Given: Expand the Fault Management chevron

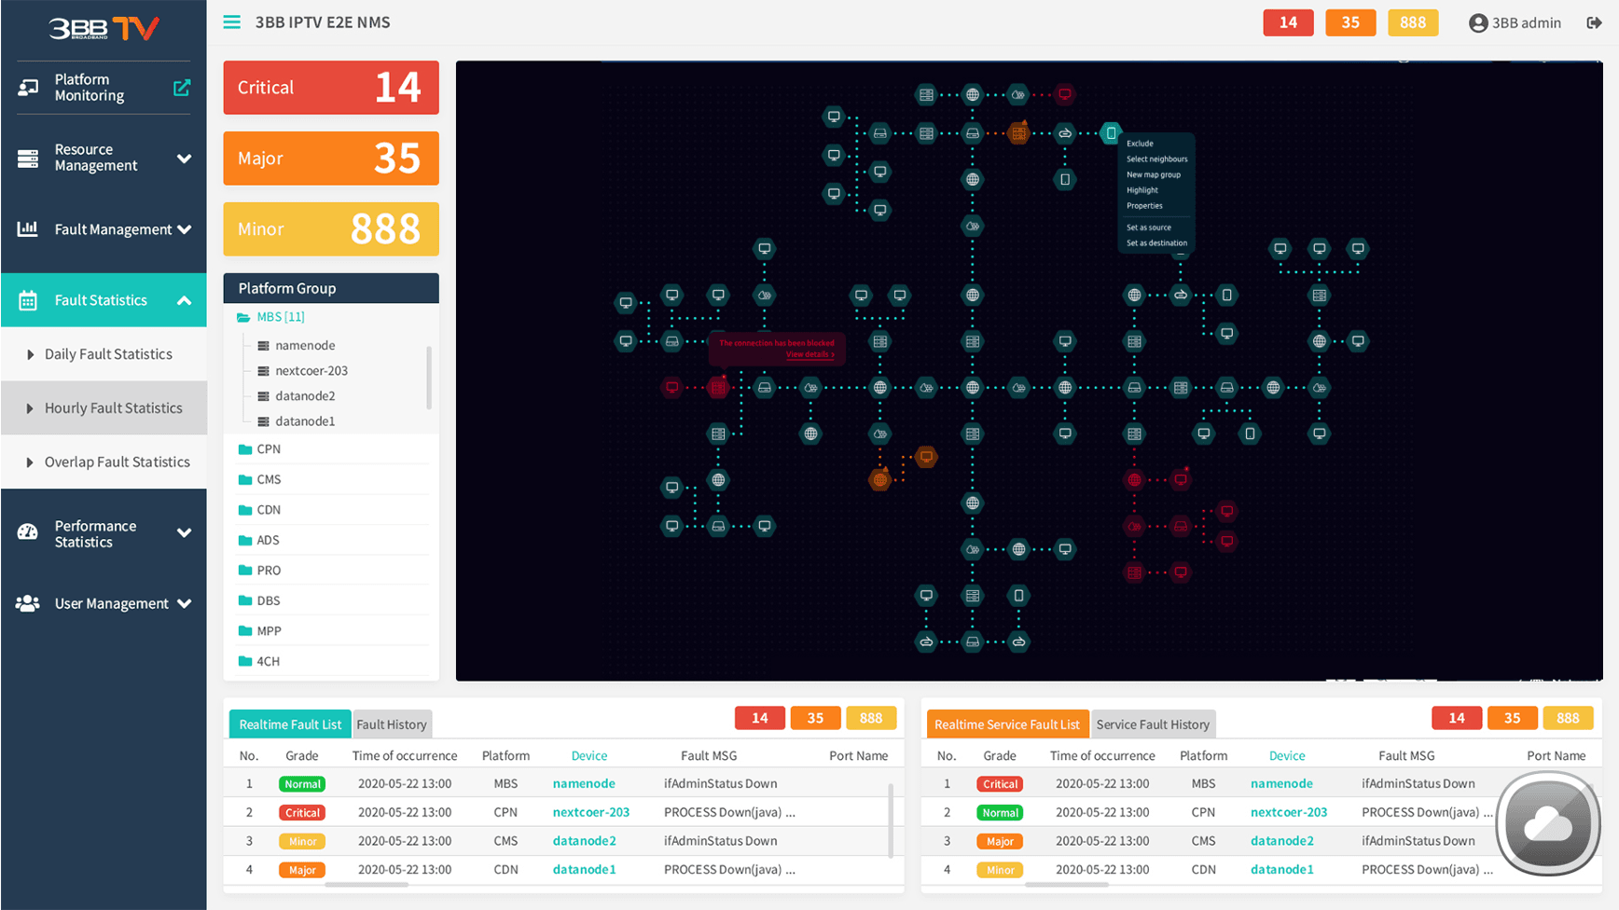Looking at the screenshot, I should [x=184, y=229].
